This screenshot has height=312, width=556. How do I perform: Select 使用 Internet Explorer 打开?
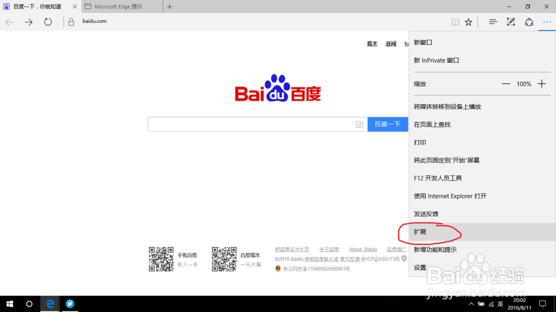point(482,196)
